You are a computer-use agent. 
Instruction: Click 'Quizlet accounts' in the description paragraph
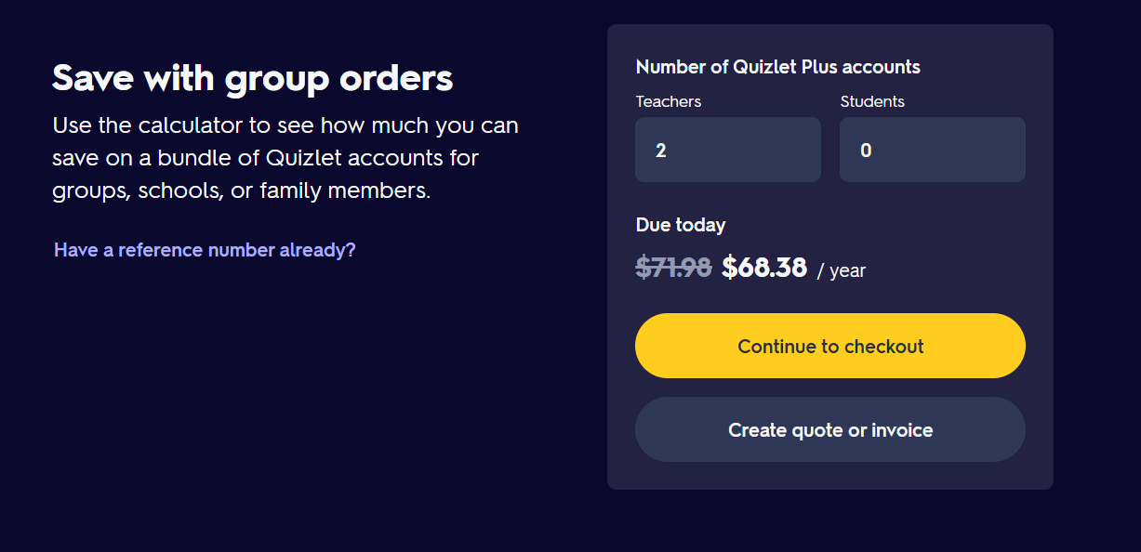(x=357, y=158)
